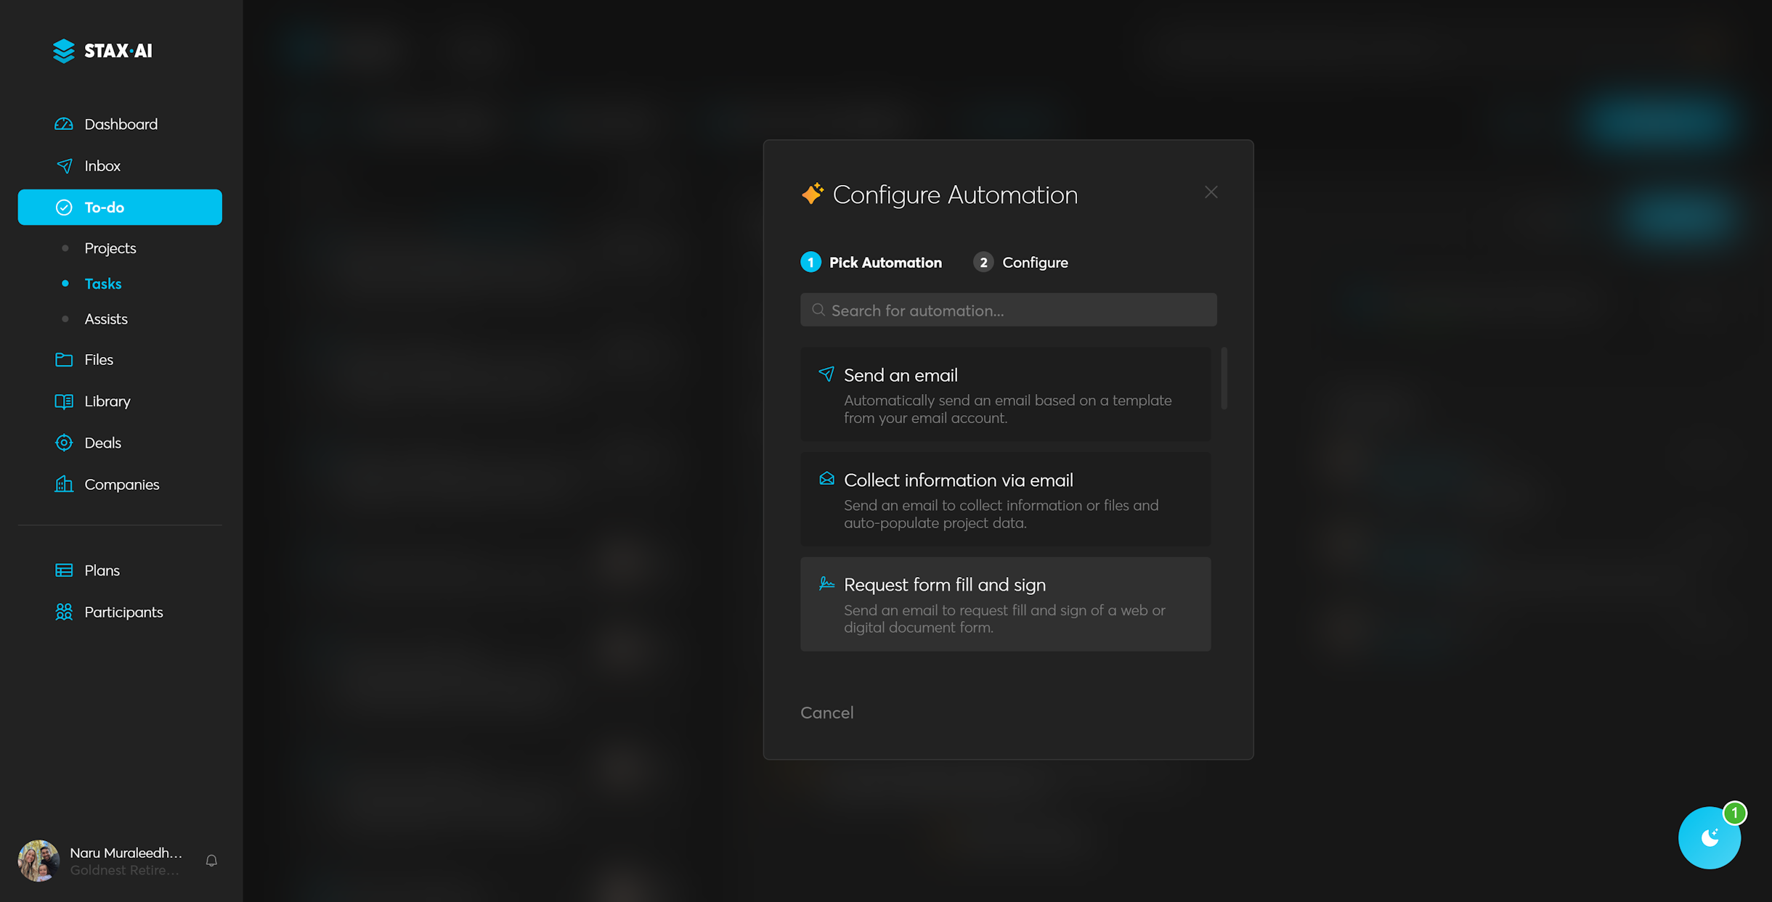Click the automation list scrollbar

point(1224,379)
